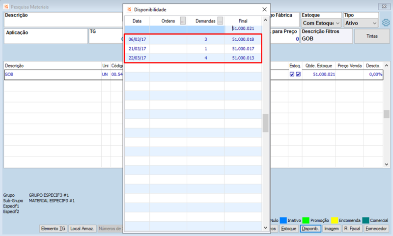The image size is (393, 236).
Task: Click the top Final cell 51.000.021 in dialog
Action: click(243, 28)
